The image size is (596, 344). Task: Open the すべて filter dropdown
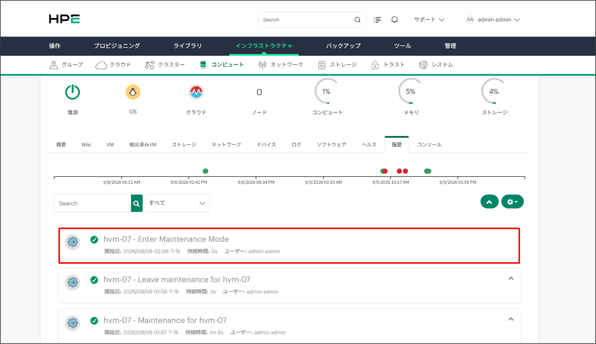pos(177,203)
